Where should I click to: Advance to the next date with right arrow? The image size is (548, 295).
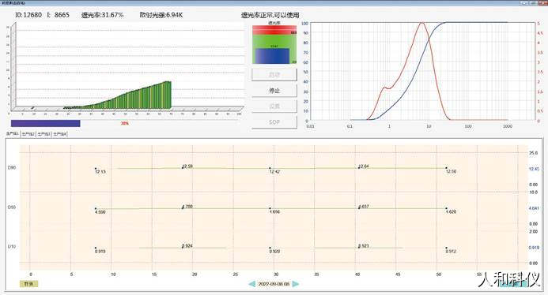pos(295,284)
